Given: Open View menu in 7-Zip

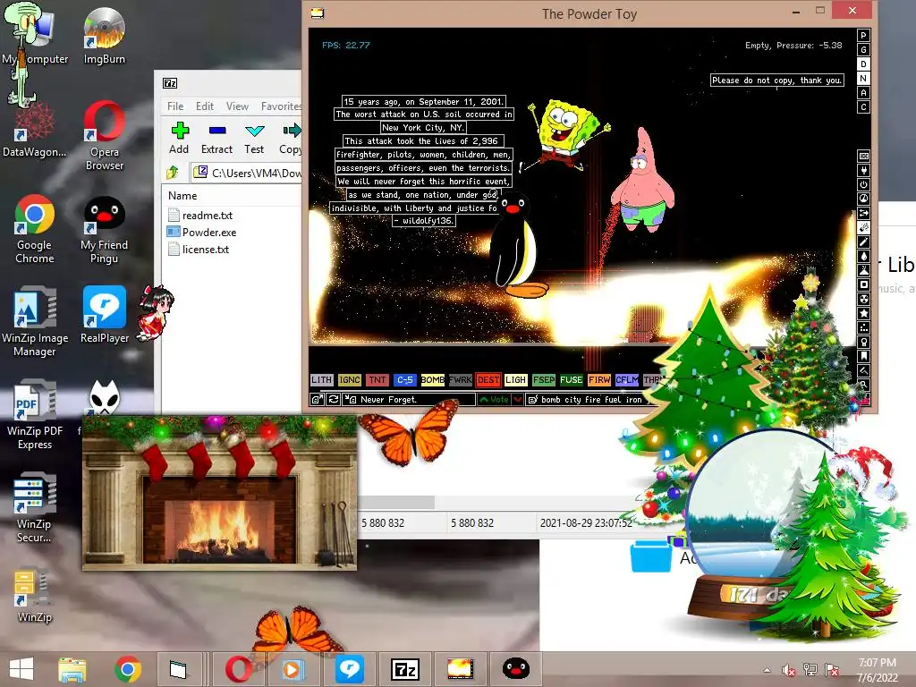Looking at the screenshot, I should [237, 106].
